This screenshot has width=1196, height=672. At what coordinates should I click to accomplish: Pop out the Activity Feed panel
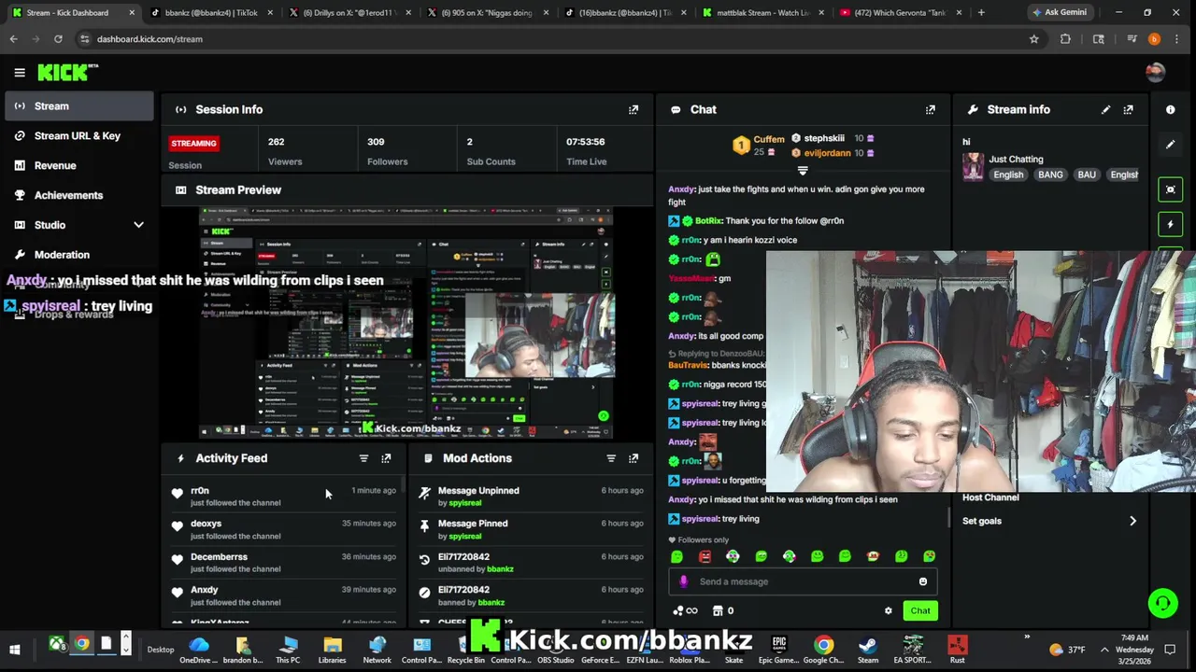386,458
